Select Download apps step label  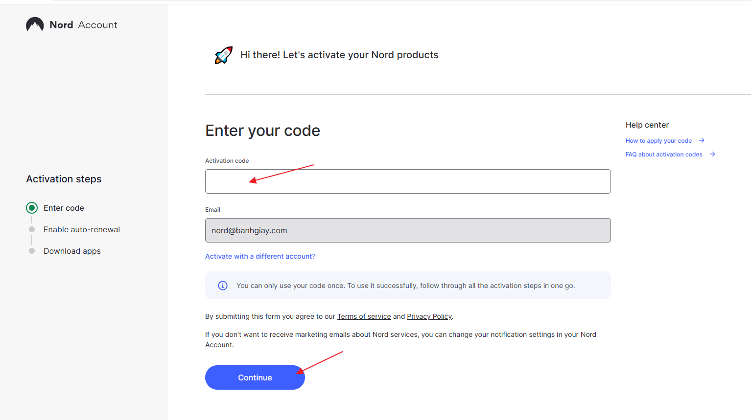pos(72,251)
